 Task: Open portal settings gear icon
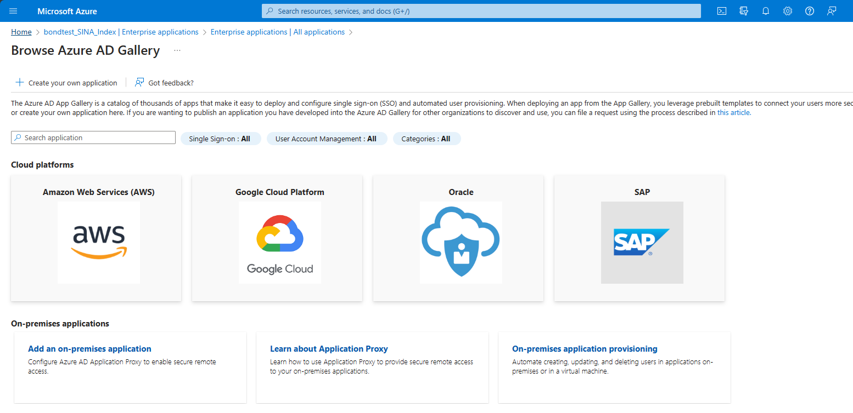point(788,11)
